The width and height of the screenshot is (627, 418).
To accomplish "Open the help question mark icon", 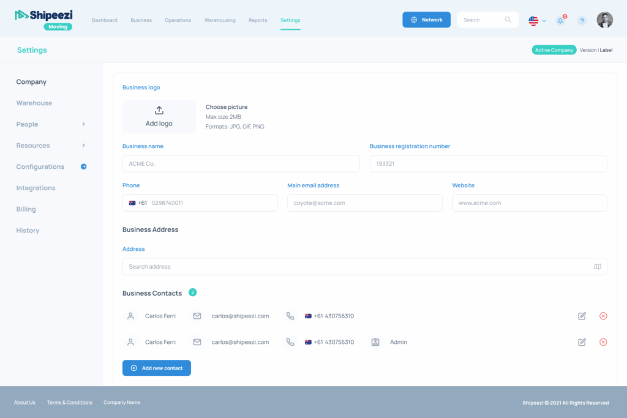I will coord(582,20).
